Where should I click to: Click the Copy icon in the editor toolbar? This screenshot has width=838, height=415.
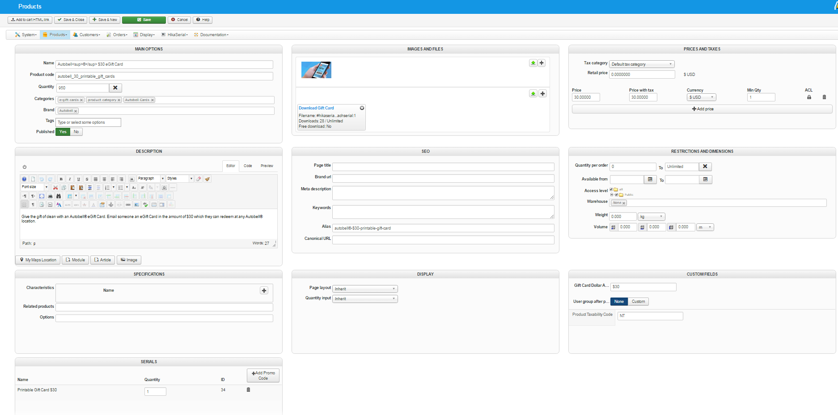63,188
